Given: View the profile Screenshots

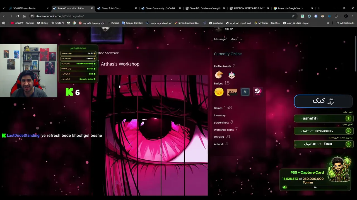Looking at the screenshot, I should (221, 122).
